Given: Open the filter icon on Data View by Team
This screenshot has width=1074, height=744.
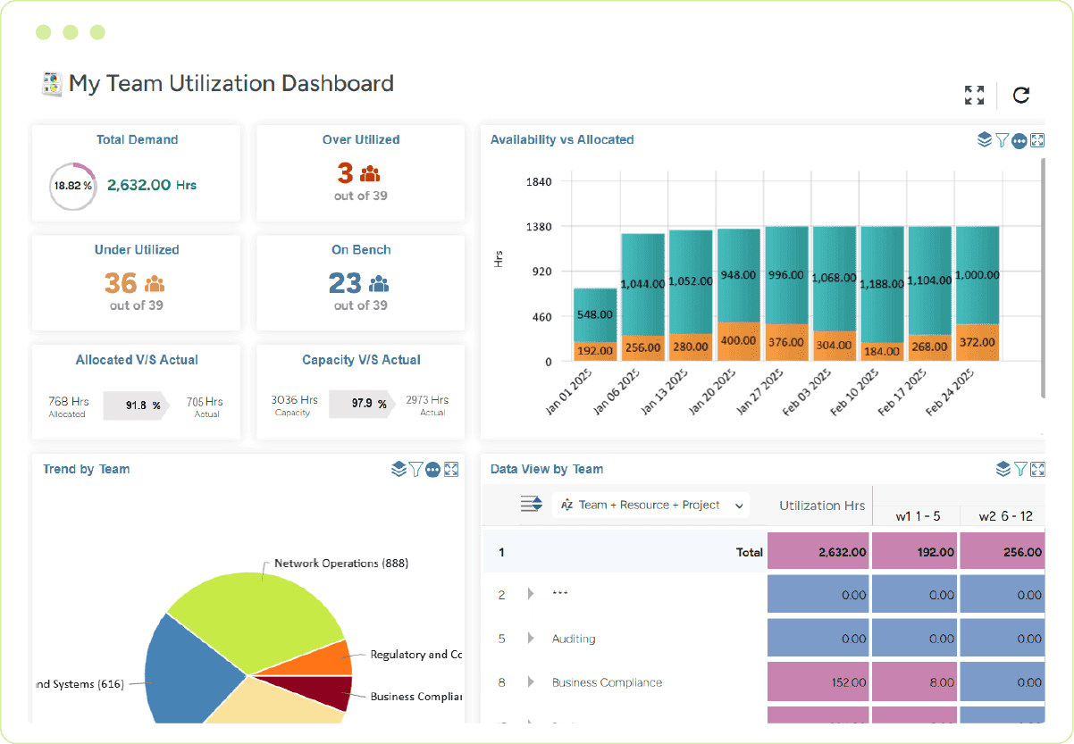Looking at the screenshot, I should (1020, 468).
